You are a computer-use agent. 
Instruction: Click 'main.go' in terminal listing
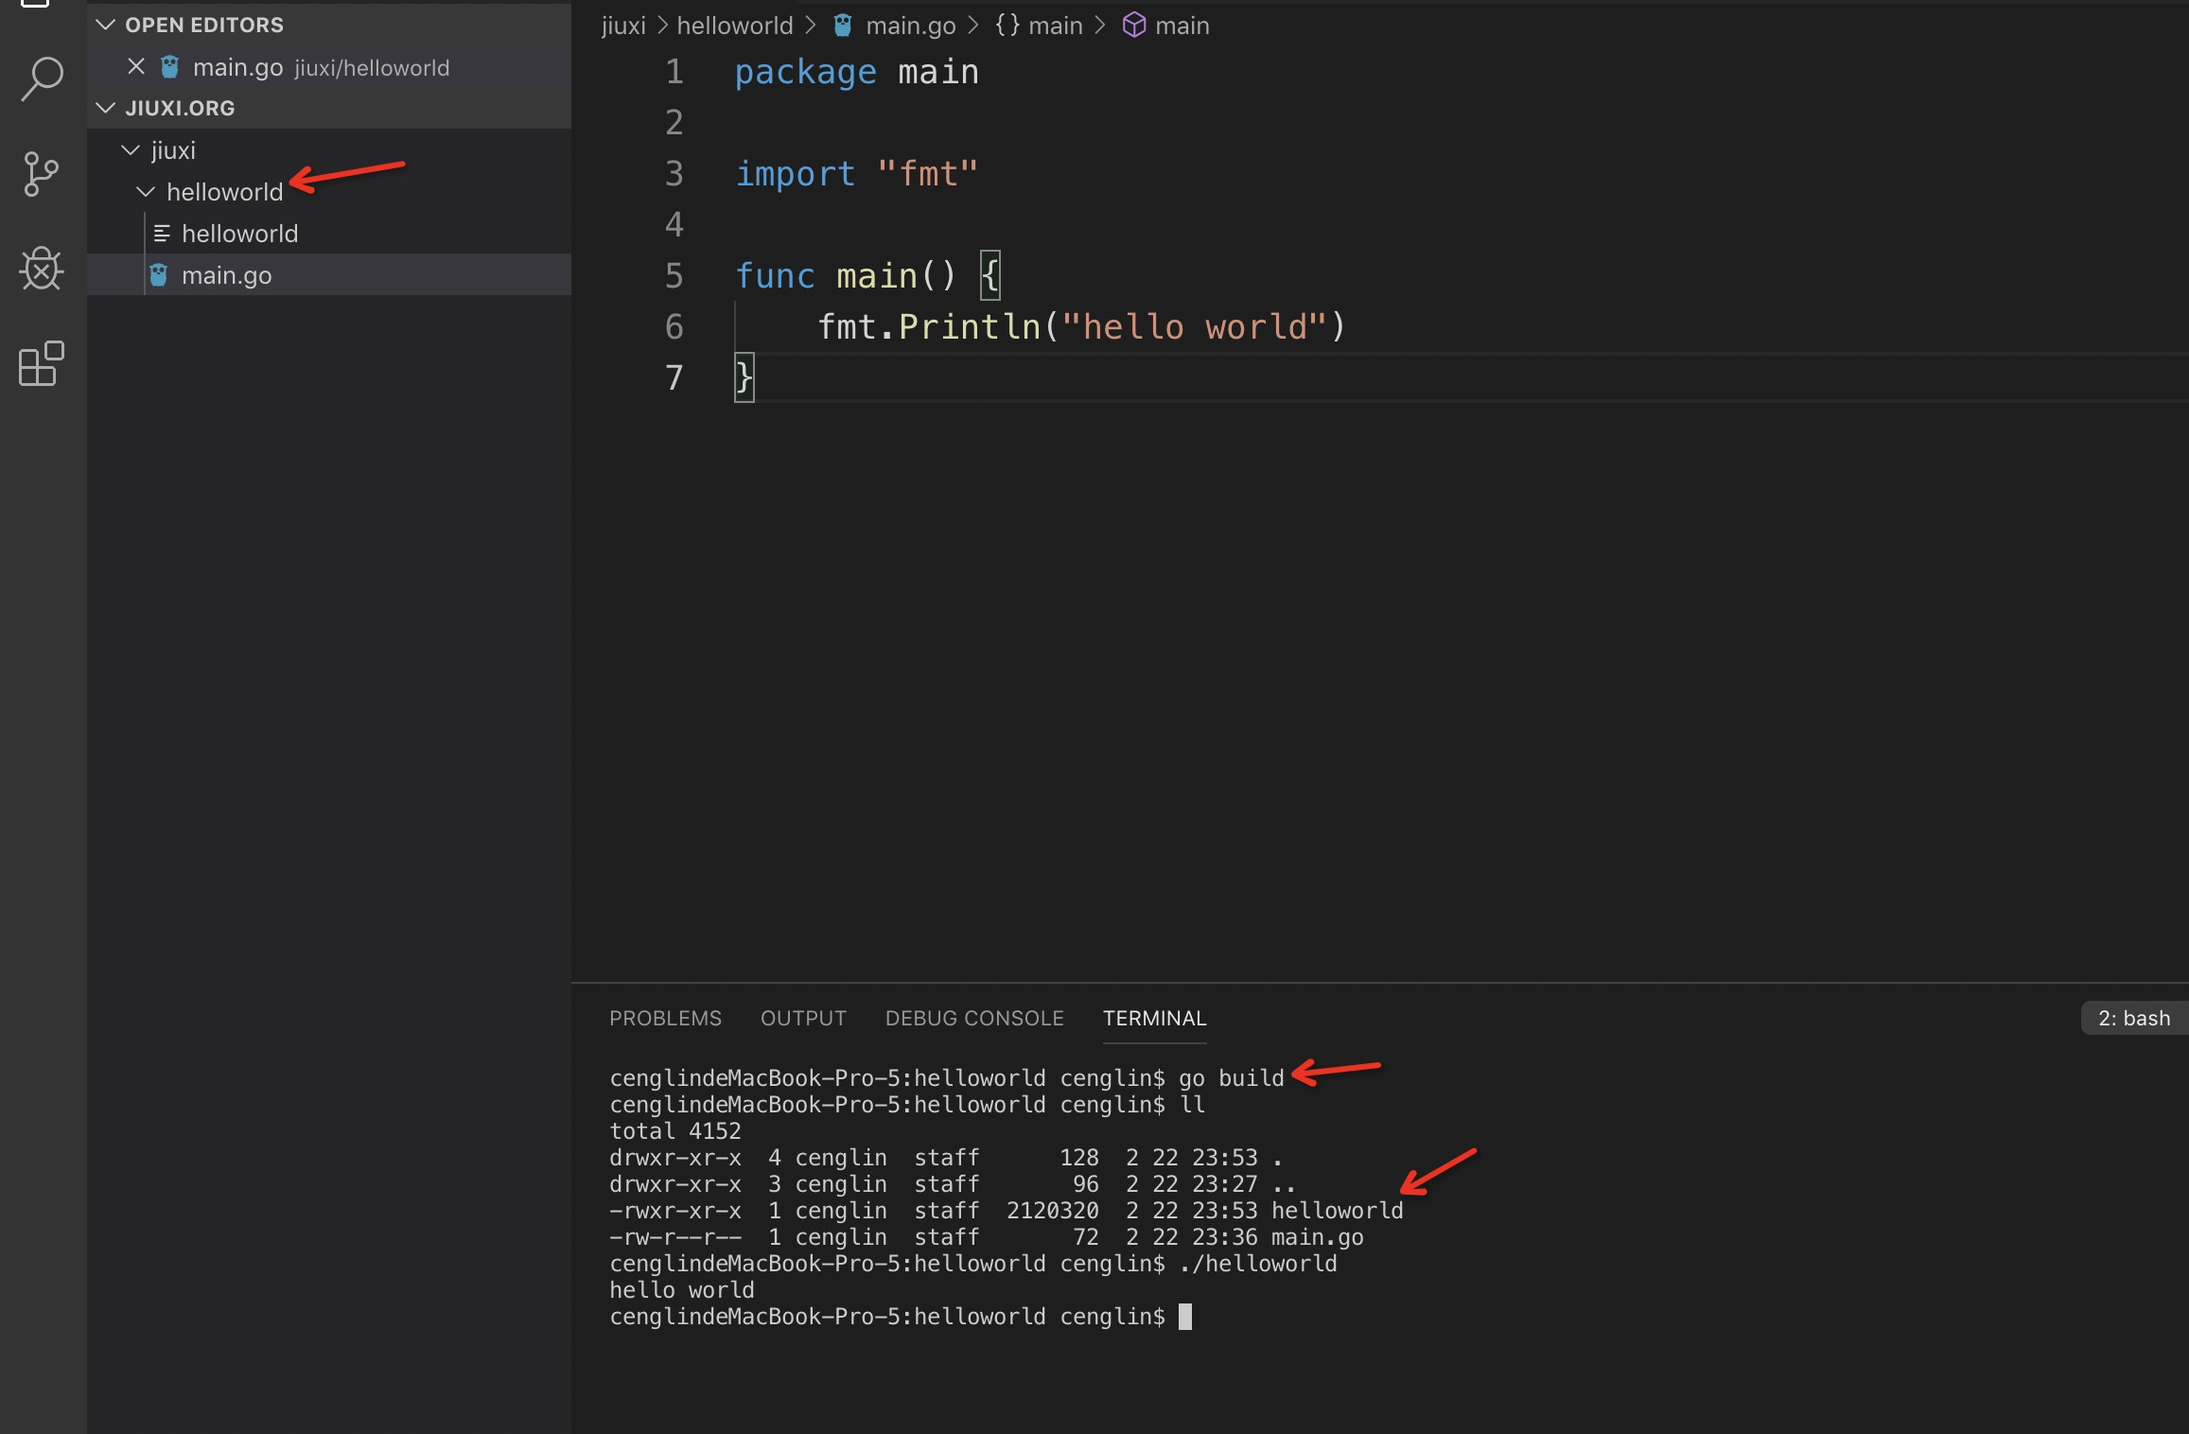tap(1318, 1237)
